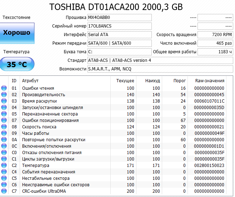The image size is (235, 197).
Task: Click the status orb for Скорость поиска
Action: coord(4,127)
